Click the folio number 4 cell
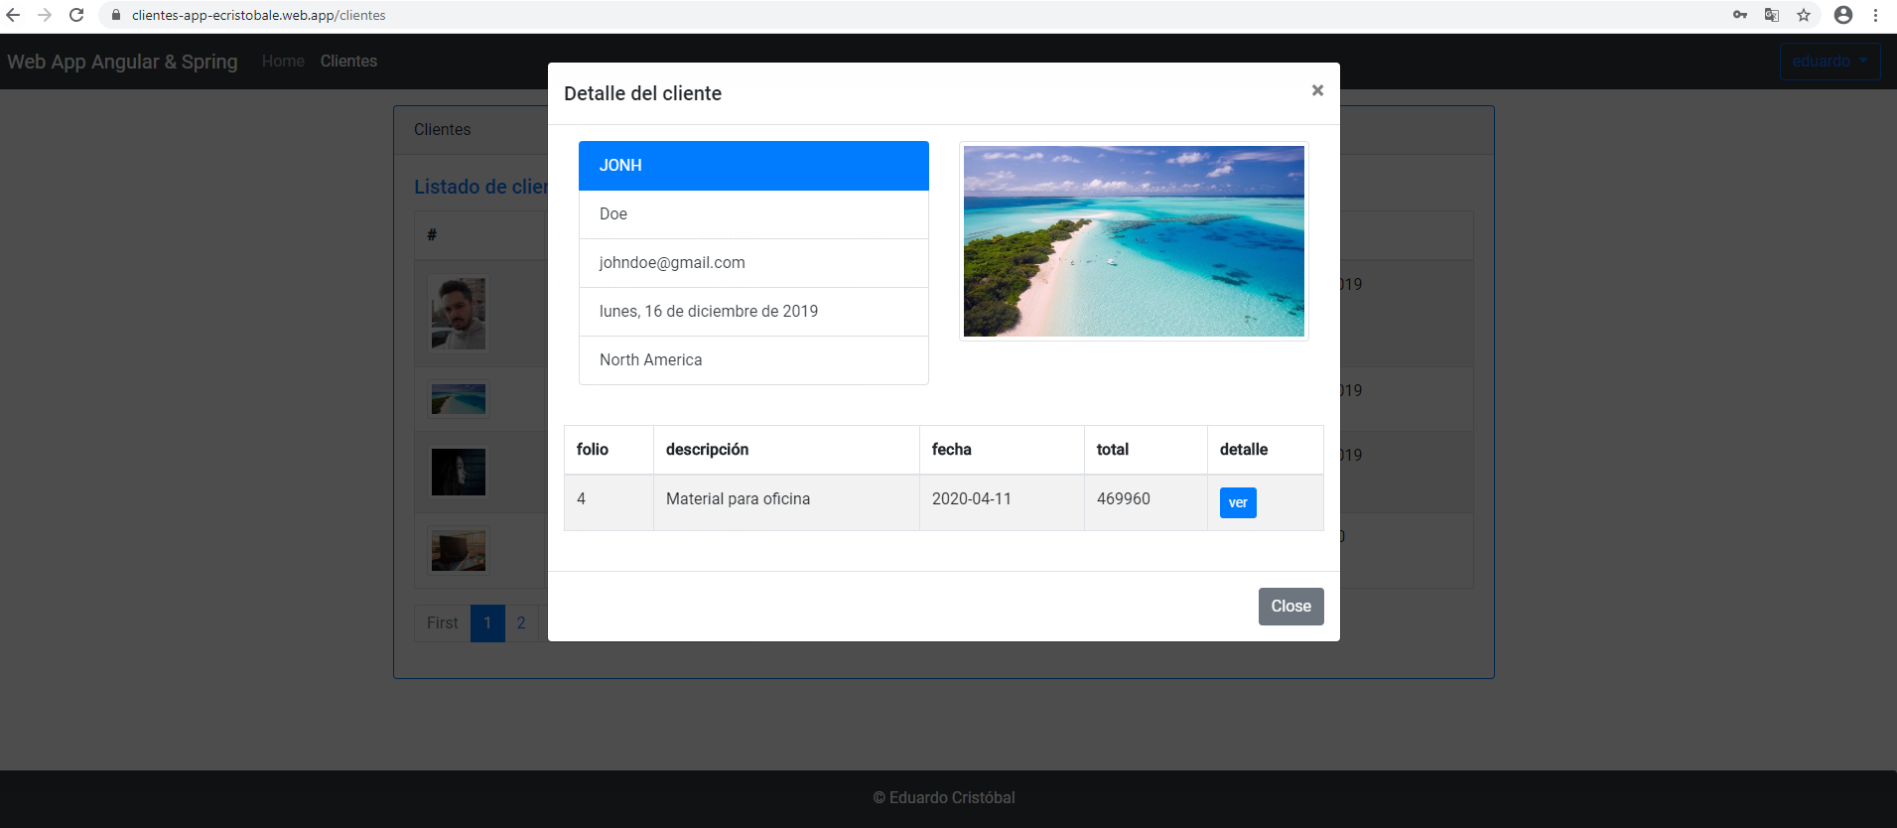 point(609,502)
